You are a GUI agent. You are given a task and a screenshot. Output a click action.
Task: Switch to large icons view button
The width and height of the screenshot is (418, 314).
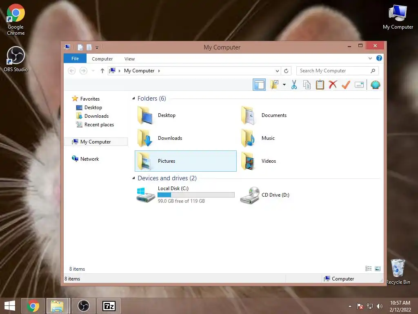[378, 269]
